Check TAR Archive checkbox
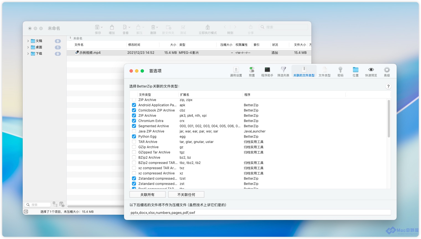This screenshot has height=239, width=421. point(134,142)
